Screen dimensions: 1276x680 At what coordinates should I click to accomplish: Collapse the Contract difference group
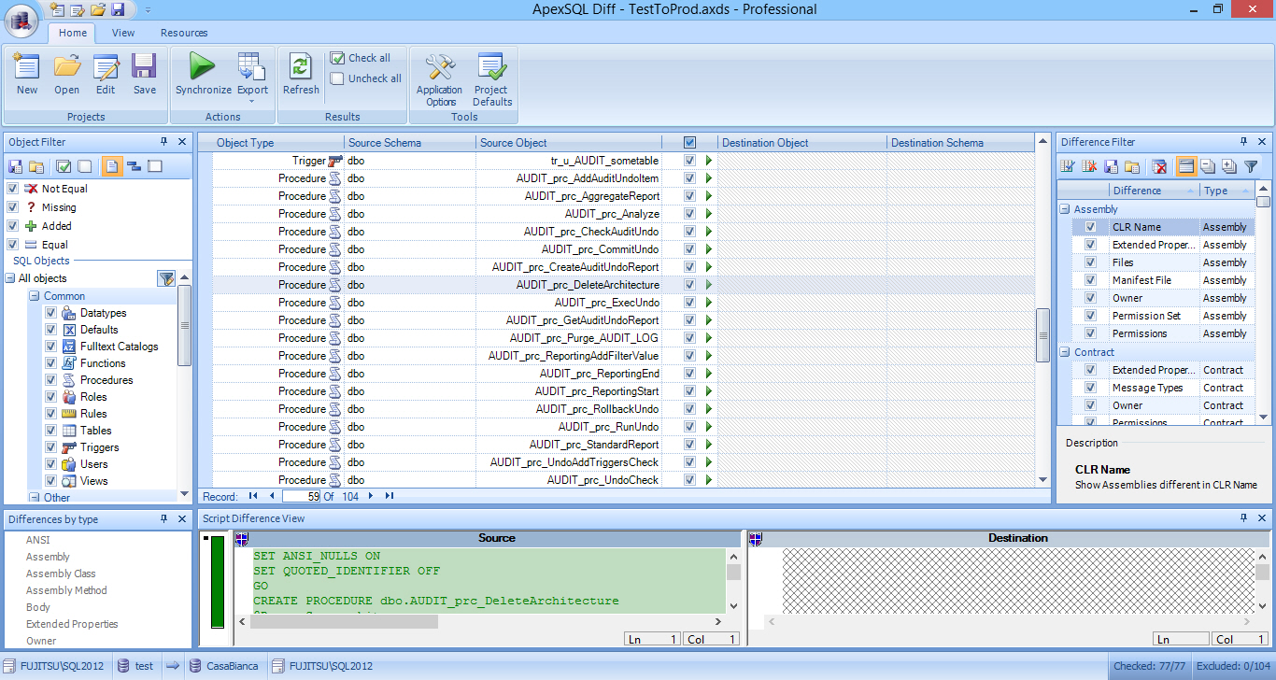(1065, 352)
